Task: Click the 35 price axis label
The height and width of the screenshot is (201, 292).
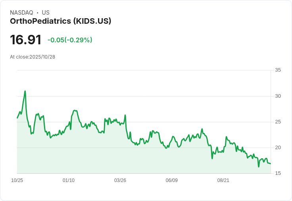Action: (278, 70)
